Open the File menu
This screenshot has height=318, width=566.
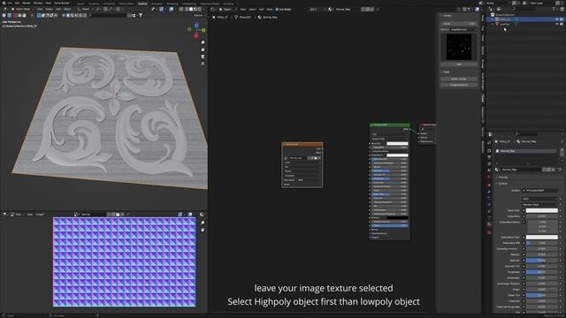tap(10, 3)
